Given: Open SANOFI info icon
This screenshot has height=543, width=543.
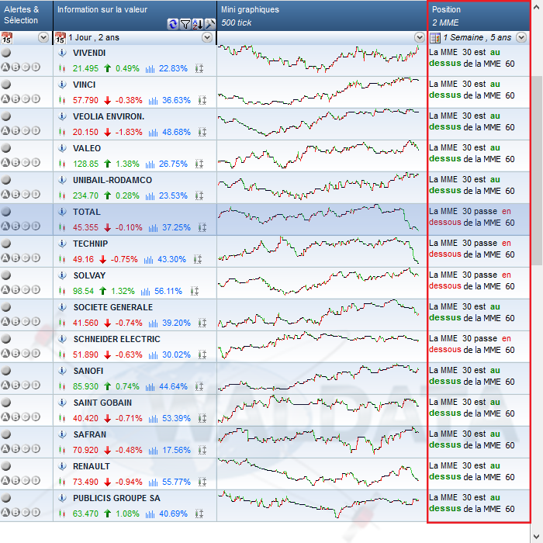Looking at the screenshot, I should 62,371.
